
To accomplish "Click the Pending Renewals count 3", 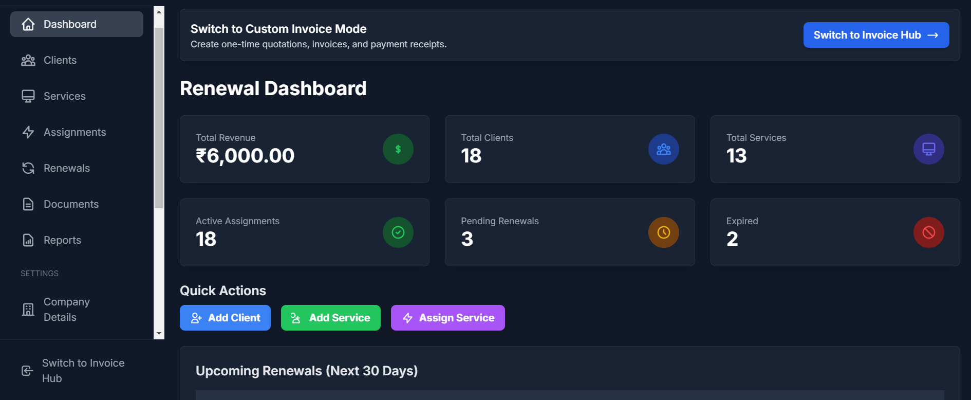I will point(467,239).
